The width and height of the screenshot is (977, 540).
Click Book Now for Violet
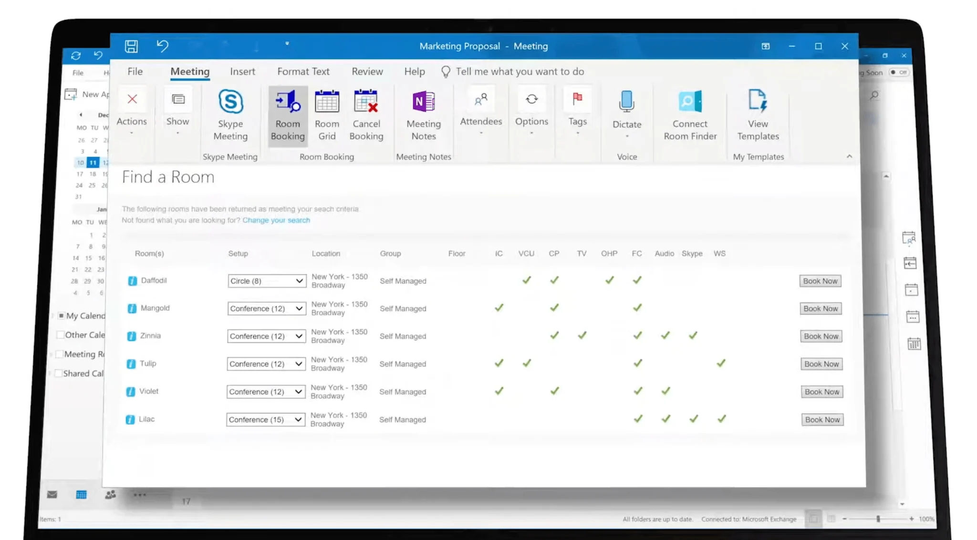tap(822, 391)
